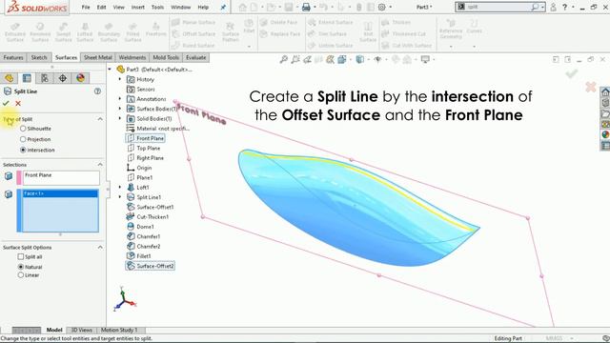The image size is (610, 343).
Task: Select Fillet1 in feature tree
Action: pyautogui.click(x=139, y=256)
